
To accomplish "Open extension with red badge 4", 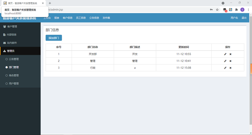I will click(x=225, y=10).
